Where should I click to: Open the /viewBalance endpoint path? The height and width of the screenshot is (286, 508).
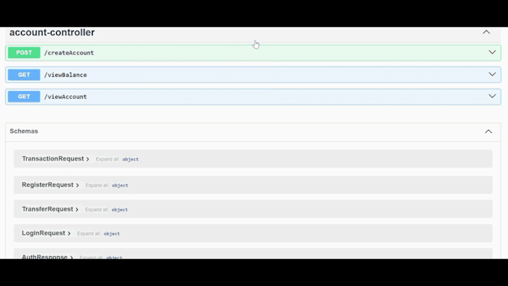(x=66, y=75)
